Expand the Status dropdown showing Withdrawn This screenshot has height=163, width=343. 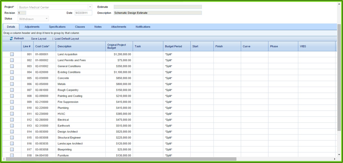47,19
